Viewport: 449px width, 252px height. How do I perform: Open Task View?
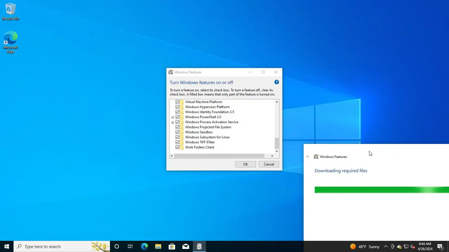tap(130, 246)
